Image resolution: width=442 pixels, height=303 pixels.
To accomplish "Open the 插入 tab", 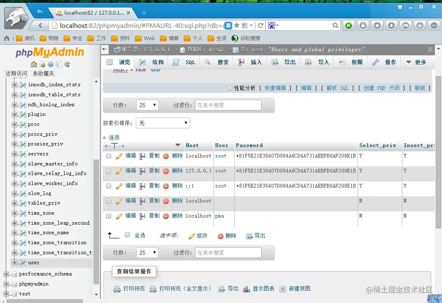I will point(250,62).
